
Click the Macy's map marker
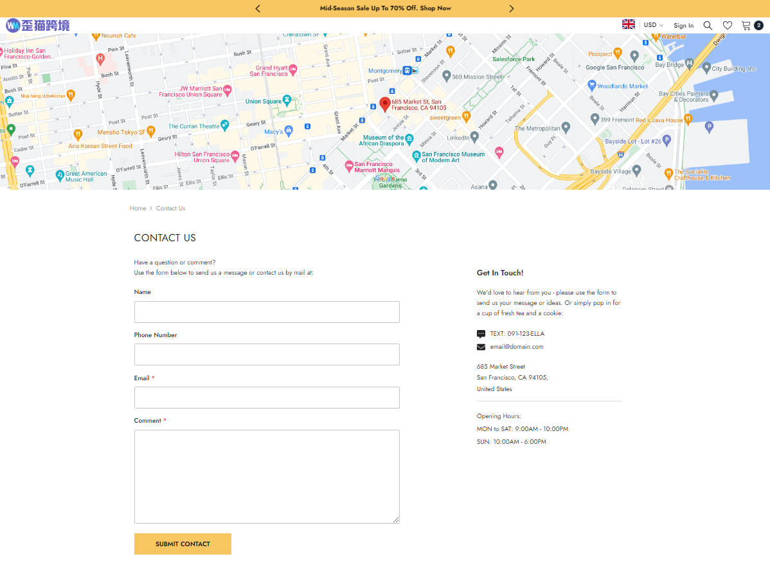click(289, 131)
